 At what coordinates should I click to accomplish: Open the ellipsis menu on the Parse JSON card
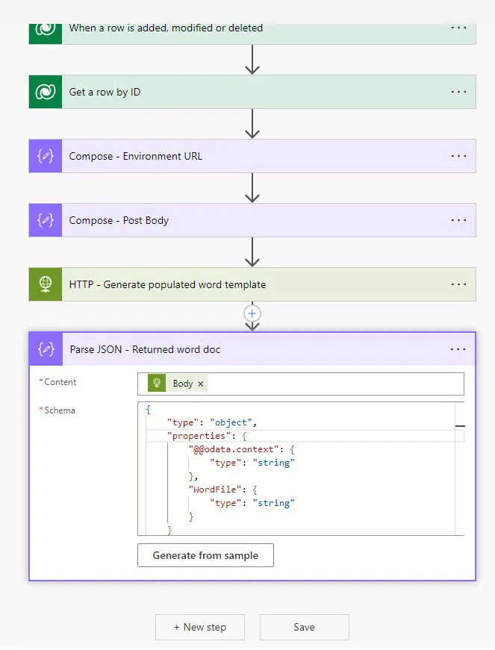[x=458, y=349]
